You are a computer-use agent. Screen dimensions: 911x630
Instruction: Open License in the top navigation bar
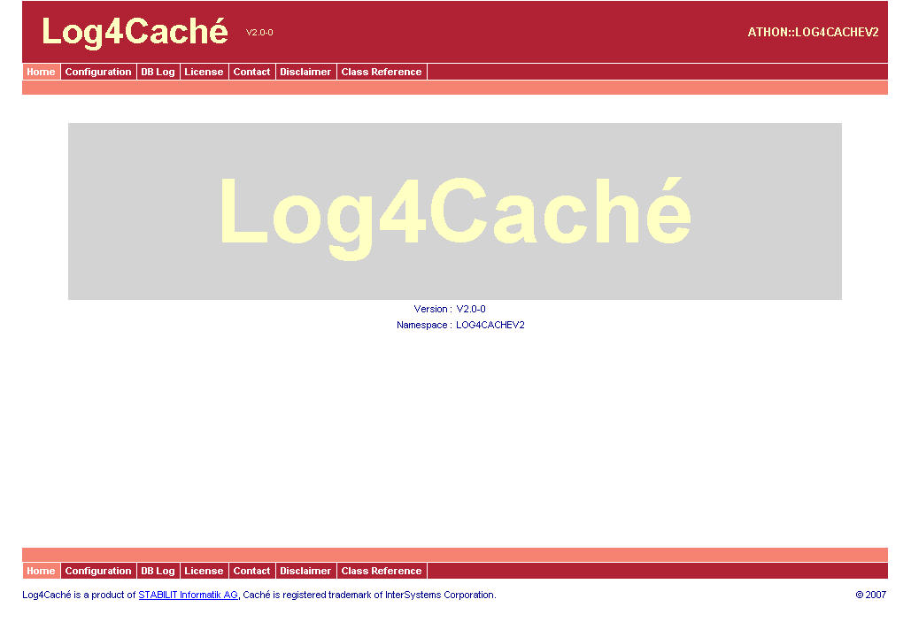point(204,72)
